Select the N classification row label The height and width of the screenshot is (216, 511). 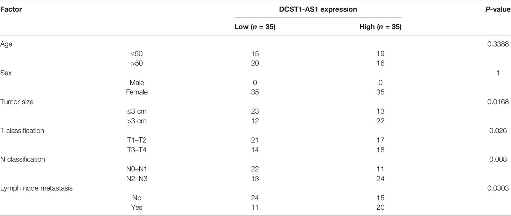pyautogui.click(x=22, y=159)
